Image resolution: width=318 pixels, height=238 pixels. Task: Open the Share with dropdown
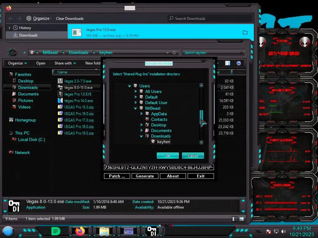[x=65, y=63]
